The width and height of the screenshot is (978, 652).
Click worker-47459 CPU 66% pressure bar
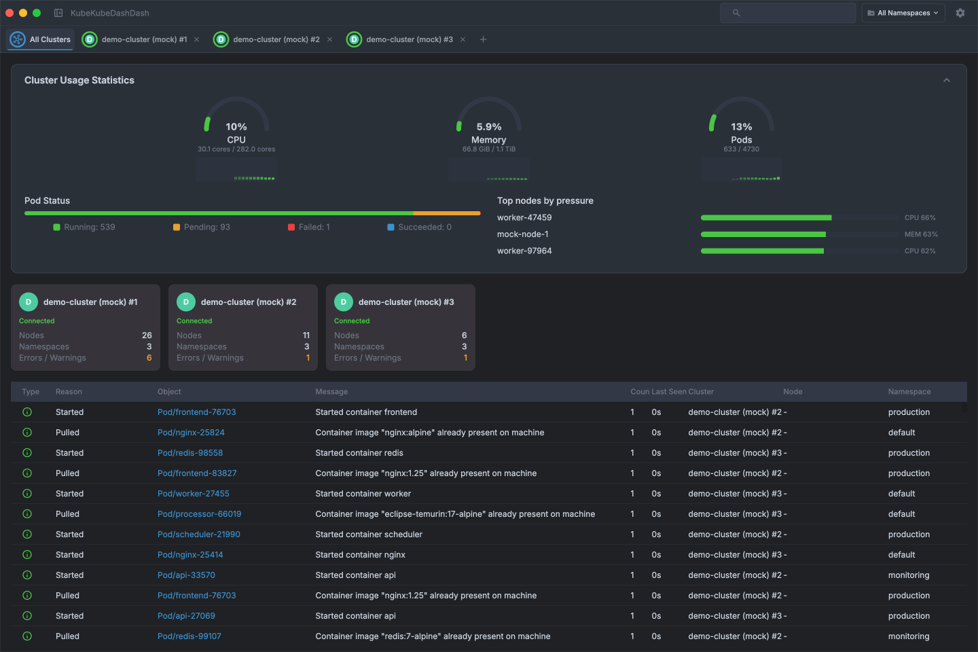[x=800, y=218]
